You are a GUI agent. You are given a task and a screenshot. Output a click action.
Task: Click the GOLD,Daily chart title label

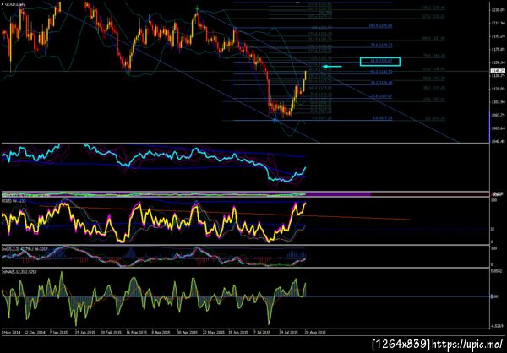click(14, 3)
